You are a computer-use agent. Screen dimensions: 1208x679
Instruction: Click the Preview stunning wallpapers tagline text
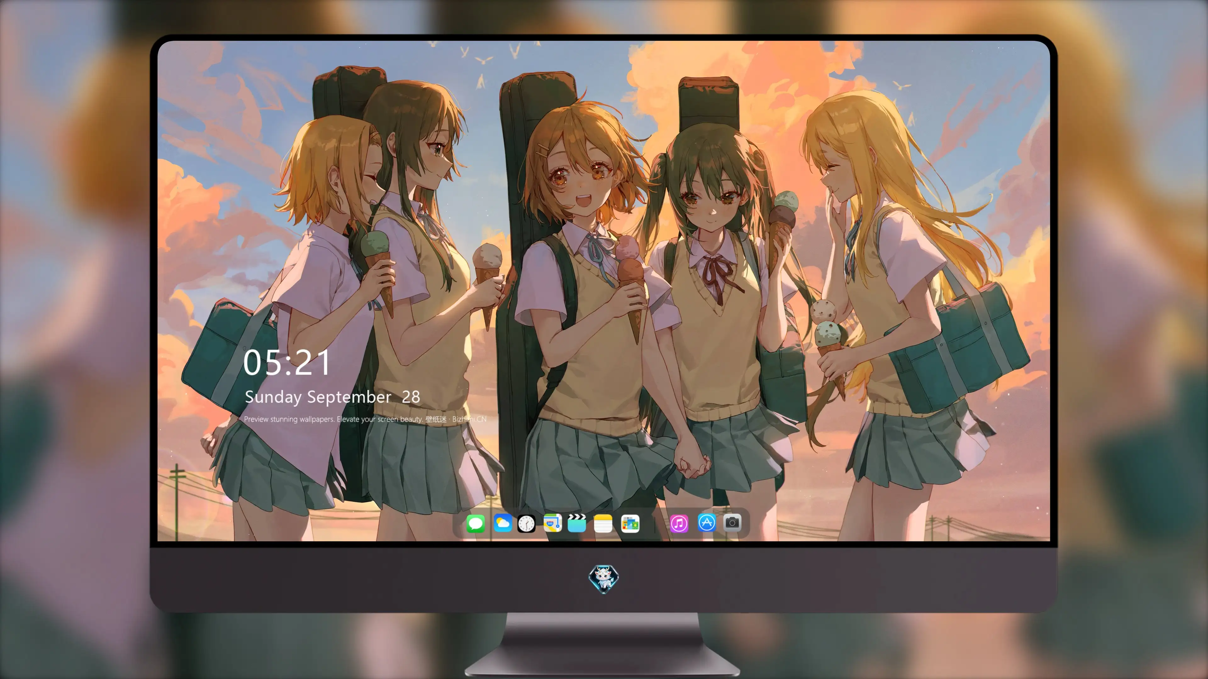tap(365, 419)
